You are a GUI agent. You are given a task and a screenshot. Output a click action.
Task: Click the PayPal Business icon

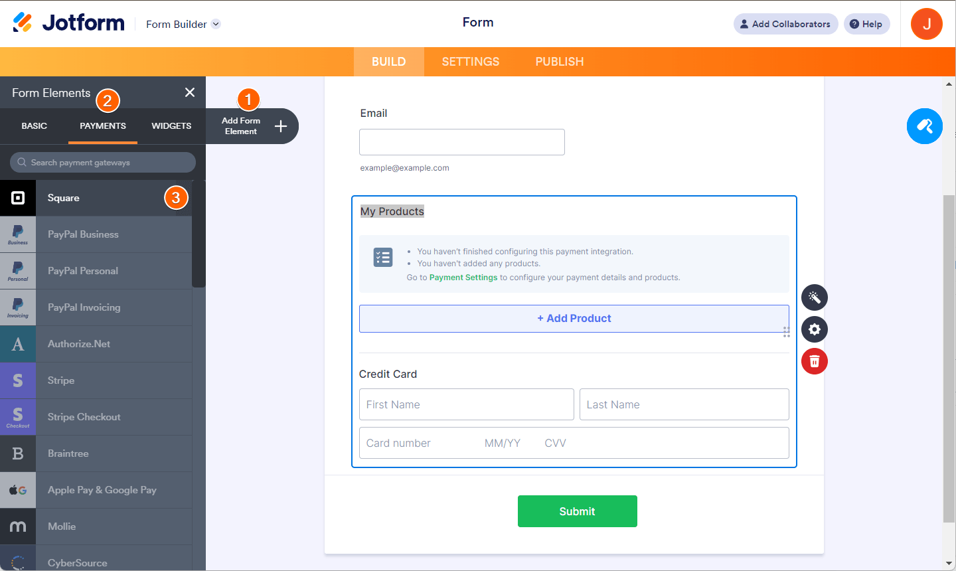(x=18, y=234)
